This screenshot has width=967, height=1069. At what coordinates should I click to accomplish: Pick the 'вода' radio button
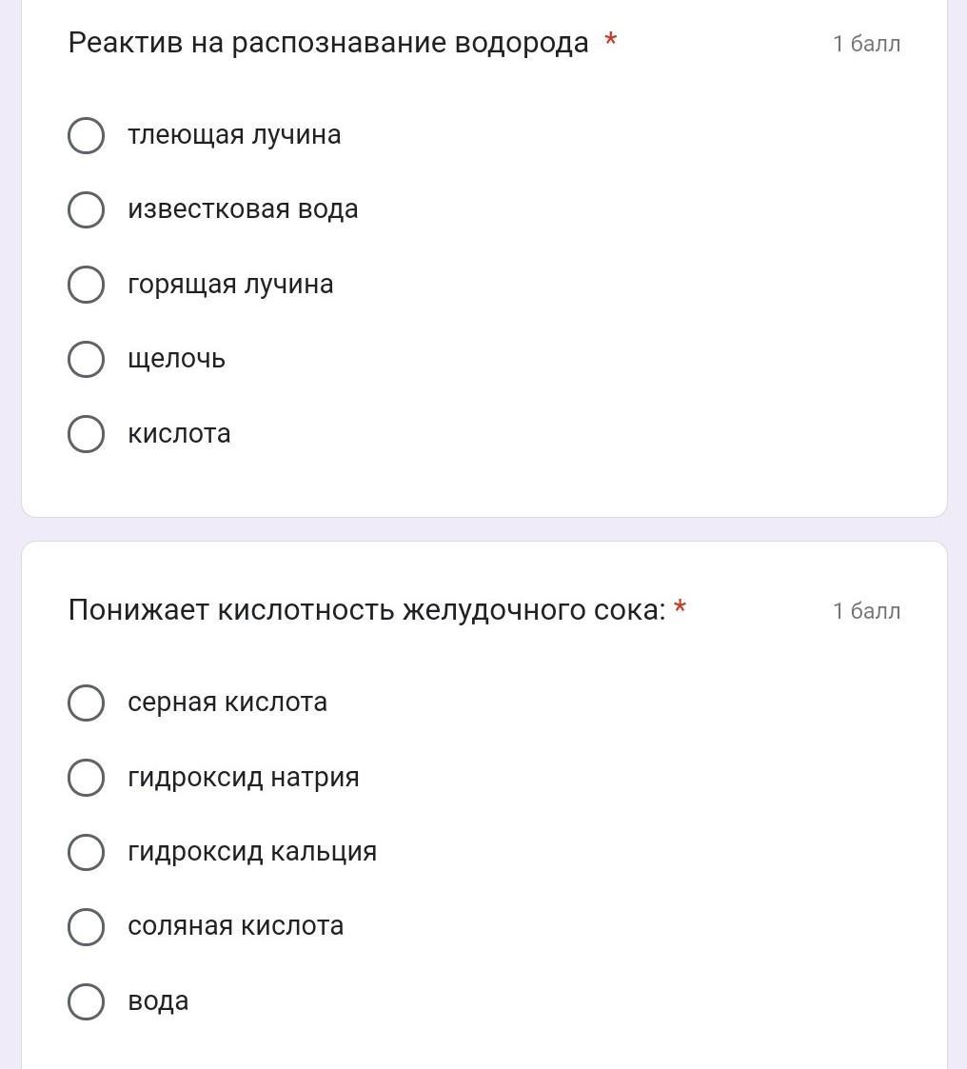tap(86, 1001)
